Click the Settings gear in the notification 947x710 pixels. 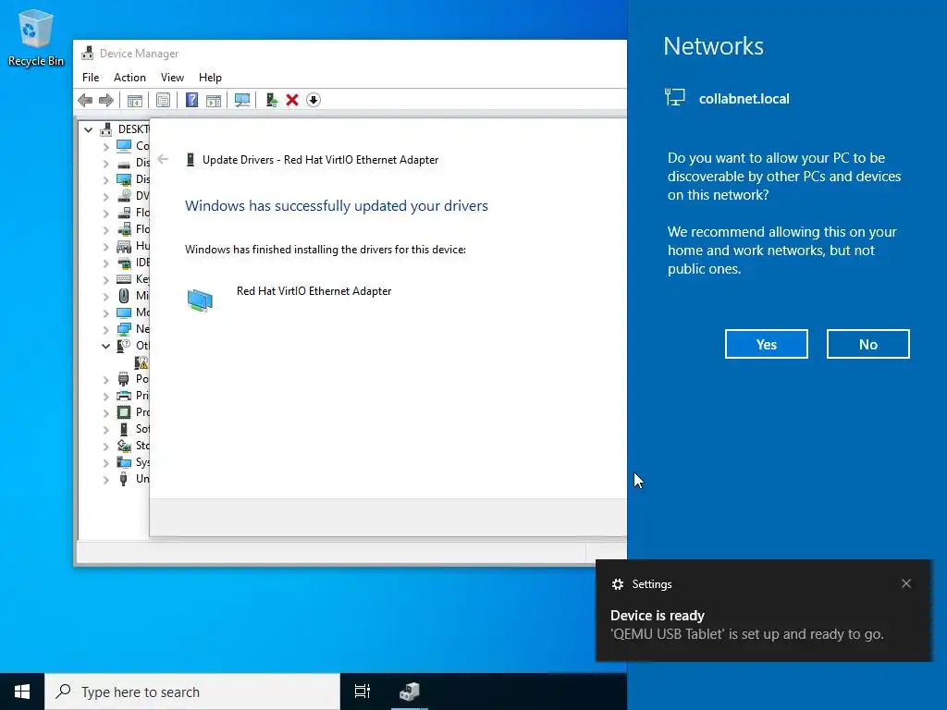click(x=617, y=584)
